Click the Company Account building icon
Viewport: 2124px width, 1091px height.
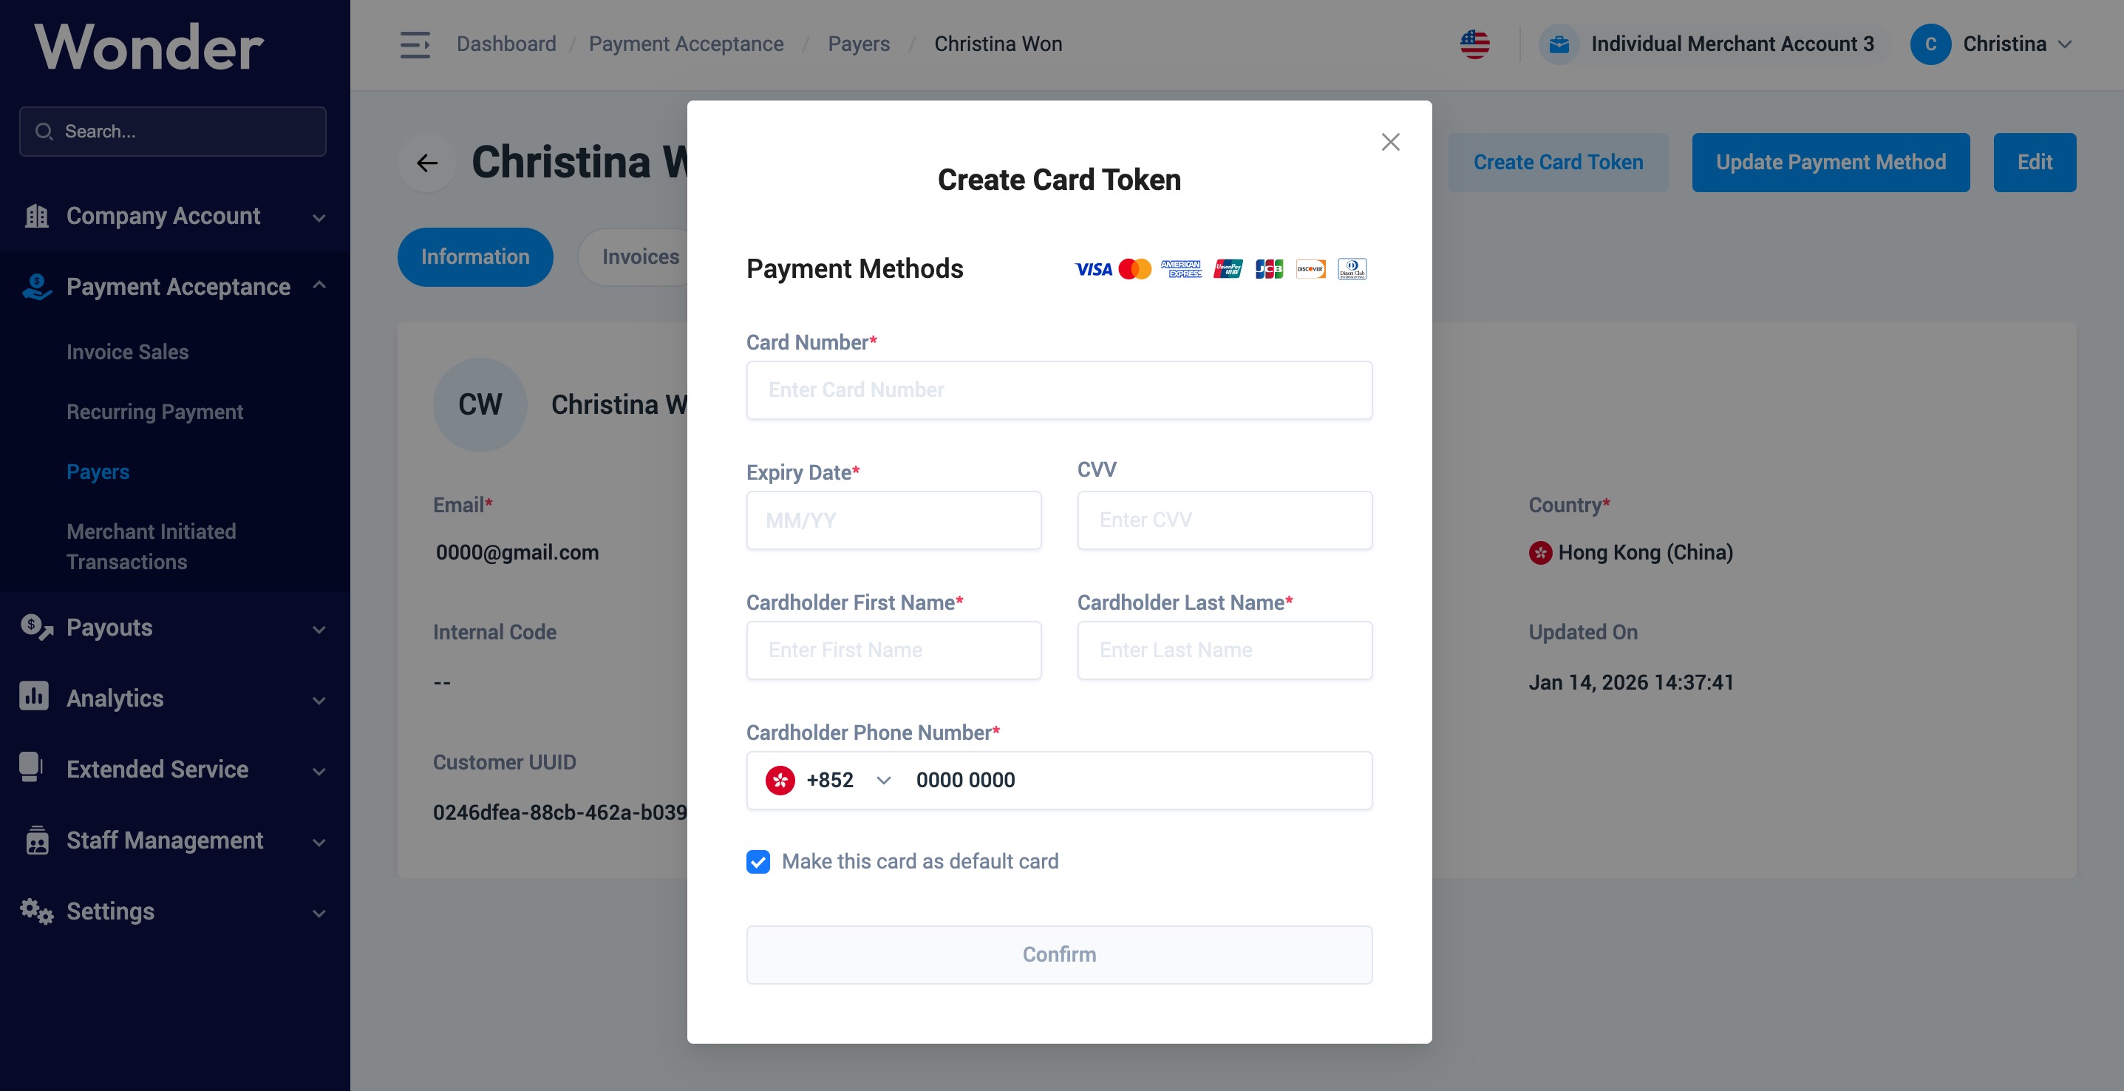tap(36, 216)
